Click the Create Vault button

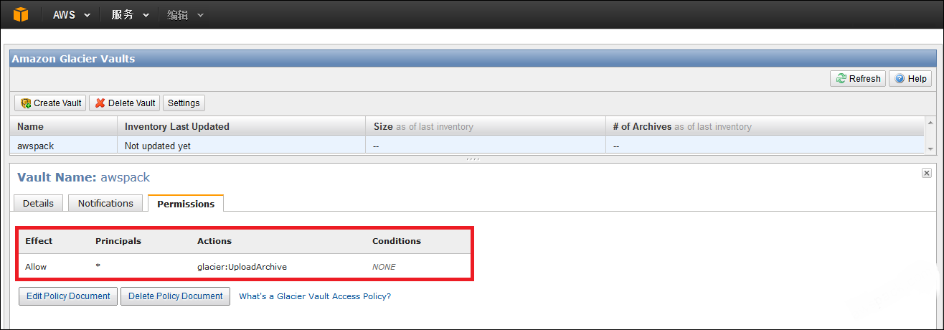(x=50, y=103)
